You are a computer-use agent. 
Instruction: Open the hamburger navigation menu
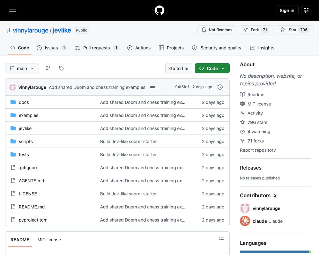pos(12,10)
